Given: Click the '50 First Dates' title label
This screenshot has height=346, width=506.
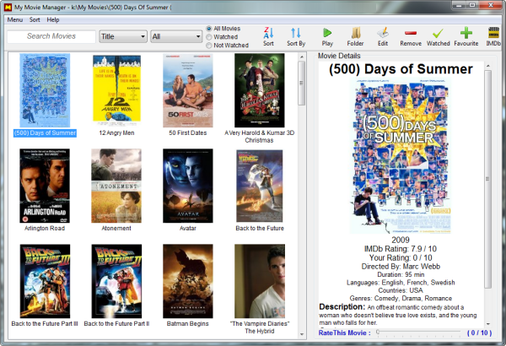Looking at the screenshot, I should (x=188, y=132).
